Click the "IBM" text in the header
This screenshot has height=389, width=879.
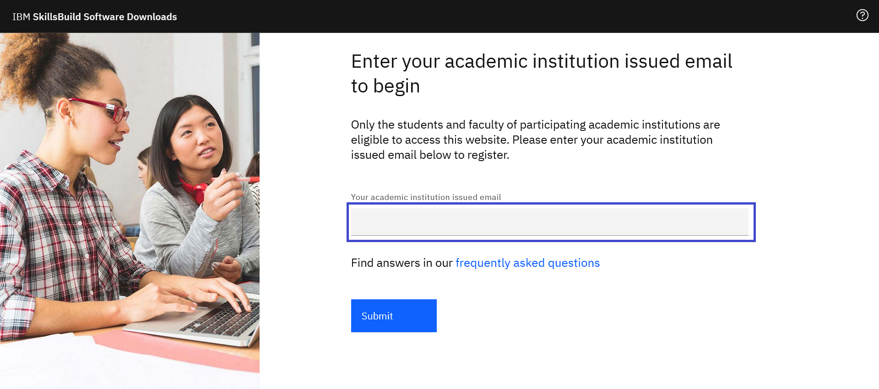[x=21, y=17]
